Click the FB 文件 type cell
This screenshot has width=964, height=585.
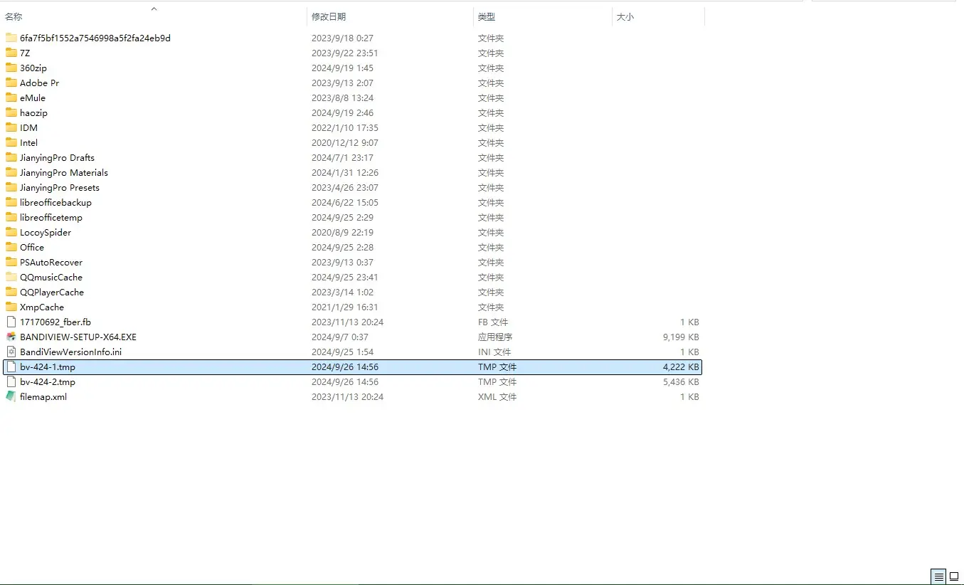pyautogui.click(x=493, y=322)
